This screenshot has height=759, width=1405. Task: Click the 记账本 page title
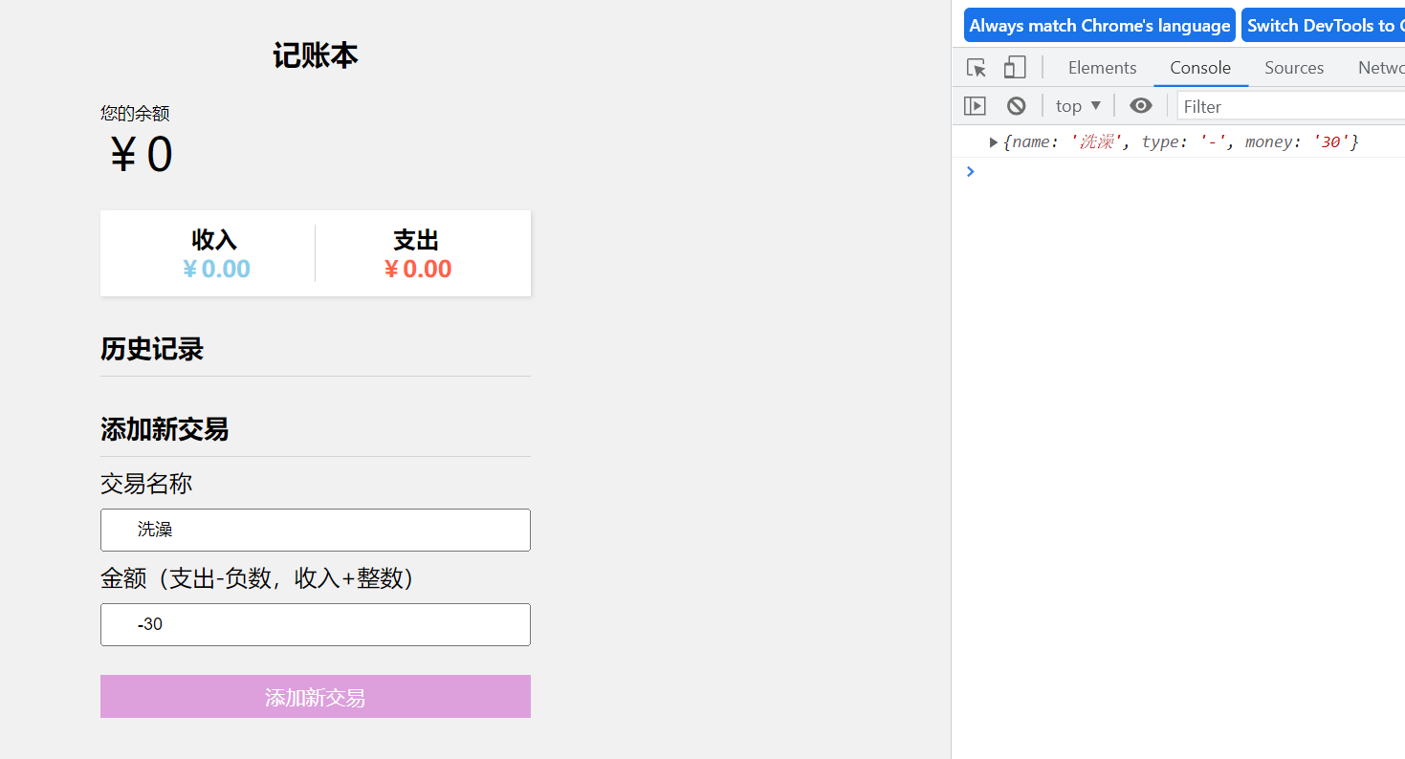[x=316, y=55]
